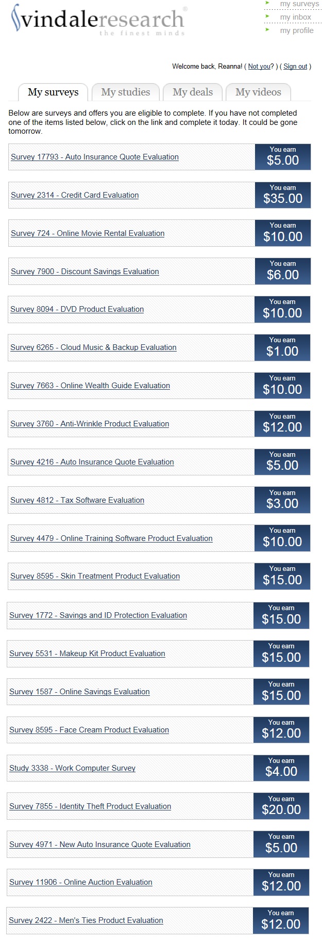This screenshot has width=322, height=940.
Task: Click the Vindale Research logo
Action: pos(98,20)
